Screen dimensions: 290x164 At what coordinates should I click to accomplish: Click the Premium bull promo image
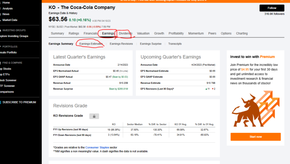coord(255,109)
